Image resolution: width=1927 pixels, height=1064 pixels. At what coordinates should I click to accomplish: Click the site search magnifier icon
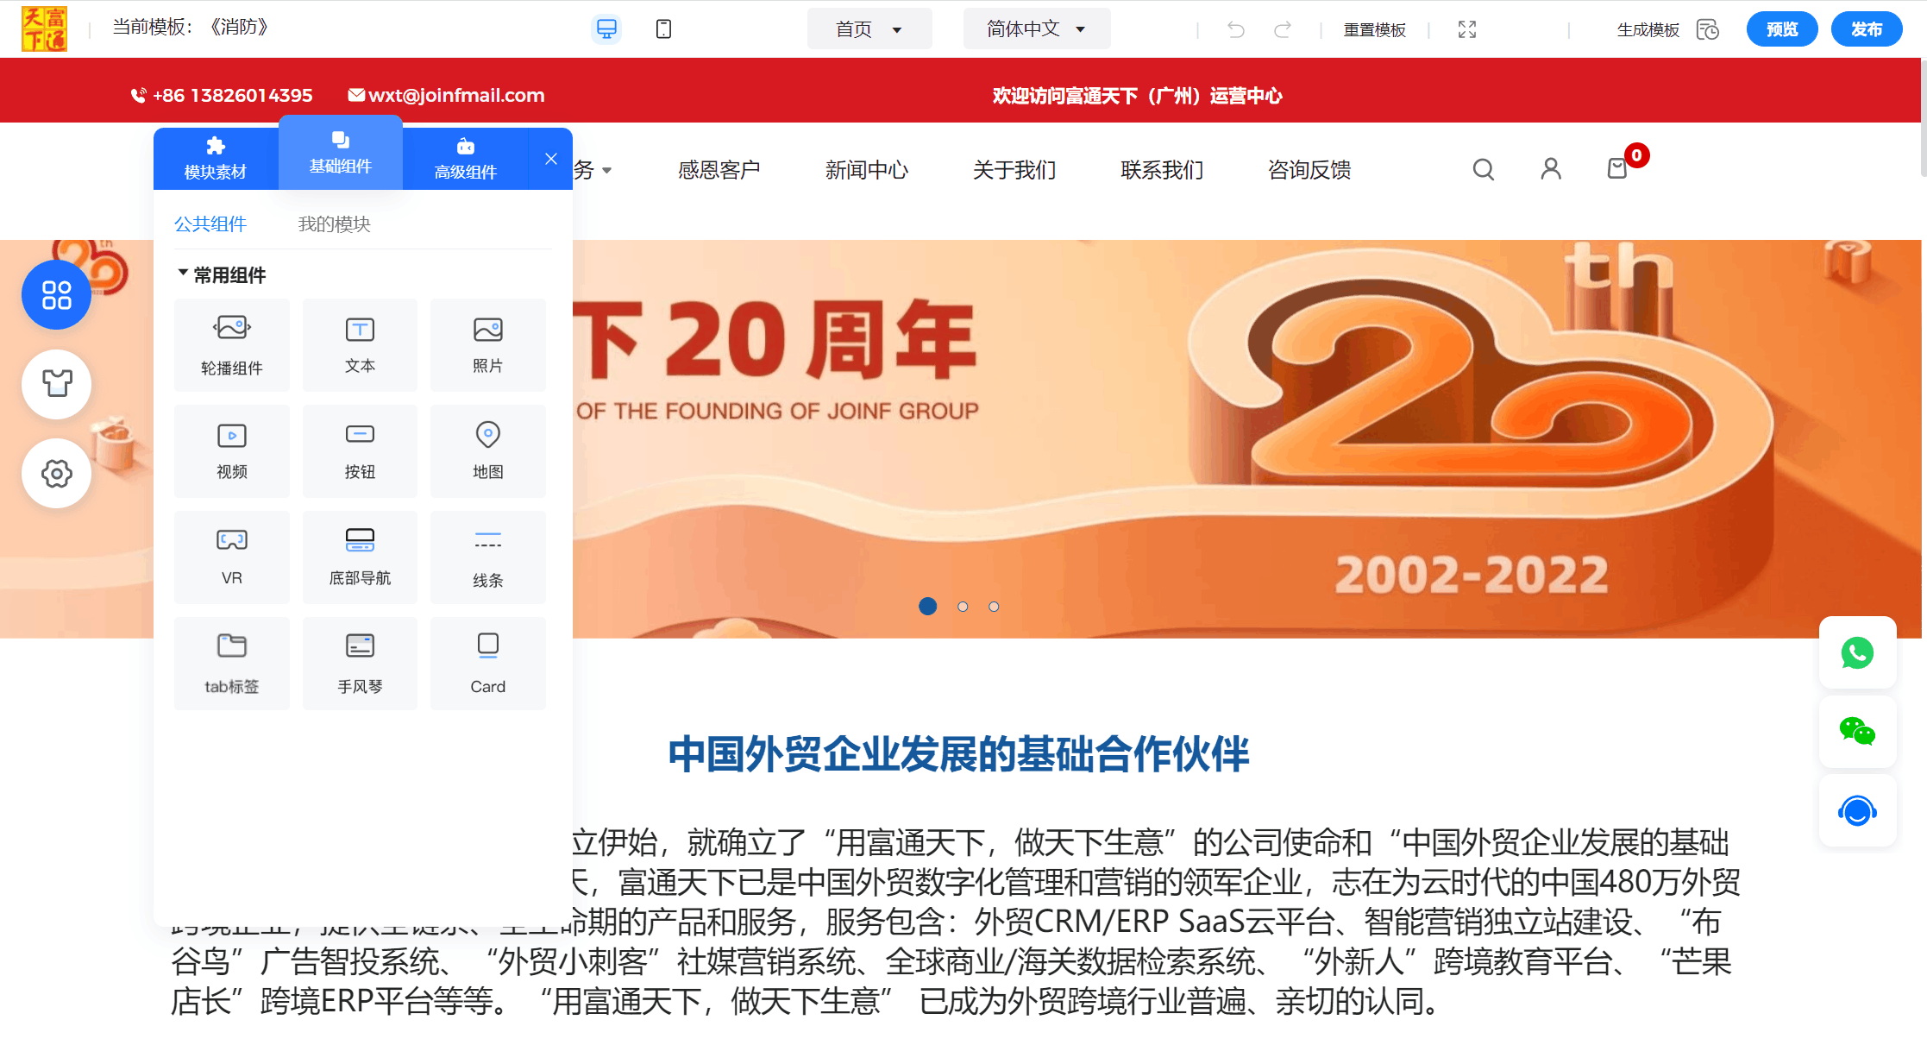(x=1484, y=169)
